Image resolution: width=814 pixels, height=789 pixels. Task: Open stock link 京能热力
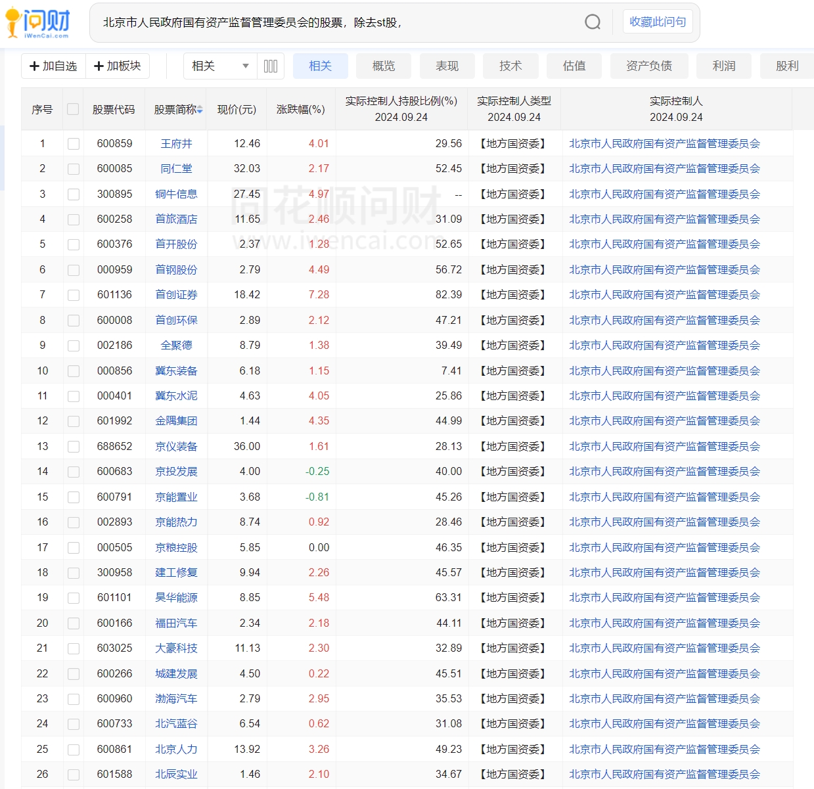(177, 522)
